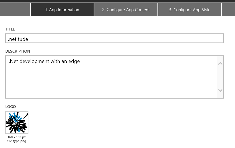Go to 3. Configure App Style tab

tap(190, 10)
